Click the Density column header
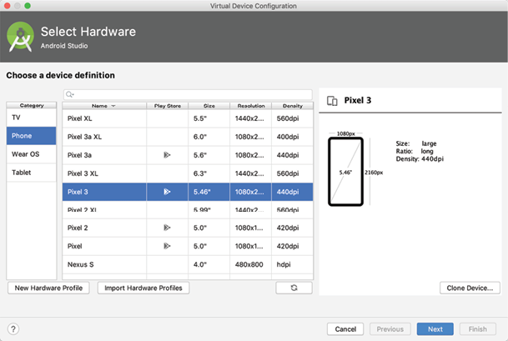The height and width of the screenshot is (341, 508). click(293, 106)
